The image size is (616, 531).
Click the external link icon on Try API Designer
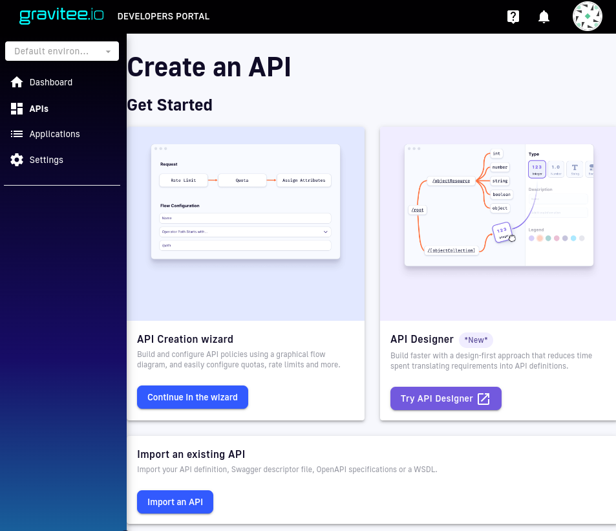point(483,398)
